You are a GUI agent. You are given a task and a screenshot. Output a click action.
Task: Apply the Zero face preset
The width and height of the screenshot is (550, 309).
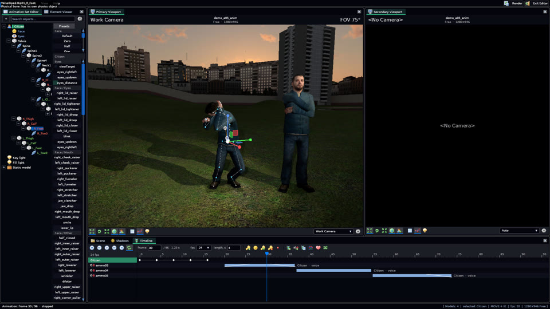click(67, 41)
